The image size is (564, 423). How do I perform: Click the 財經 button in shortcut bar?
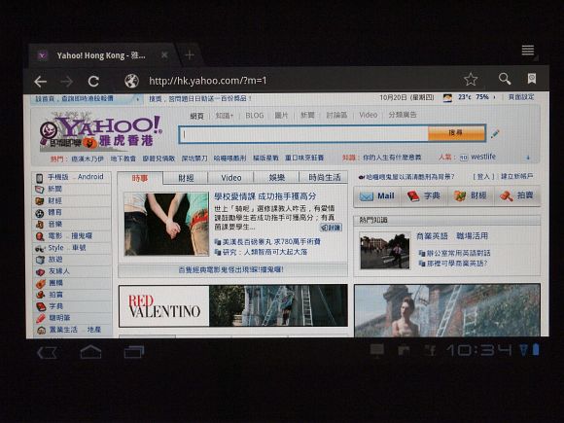tap(471, 195)
